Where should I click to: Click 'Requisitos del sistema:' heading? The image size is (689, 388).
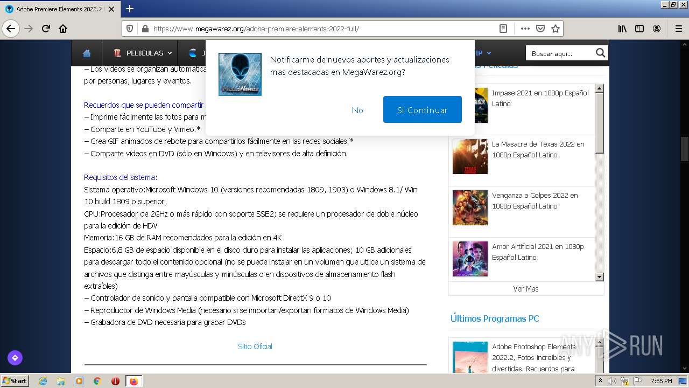(x=121, y=177)
